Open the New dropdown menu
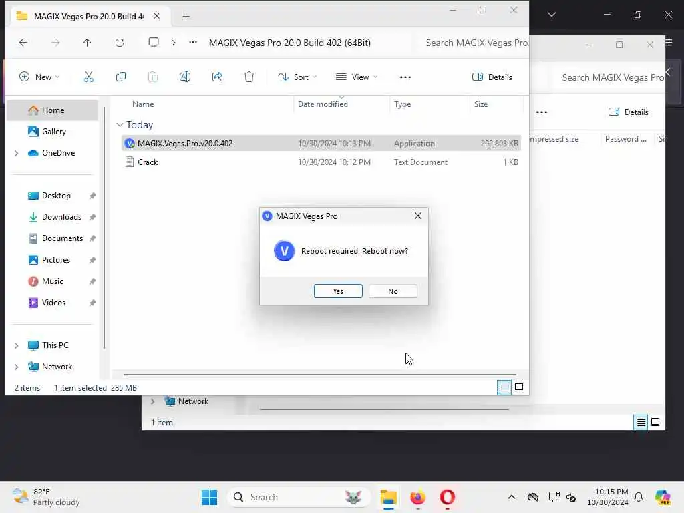The width and height of the screenshot is (684, 513). pos(39,77)
